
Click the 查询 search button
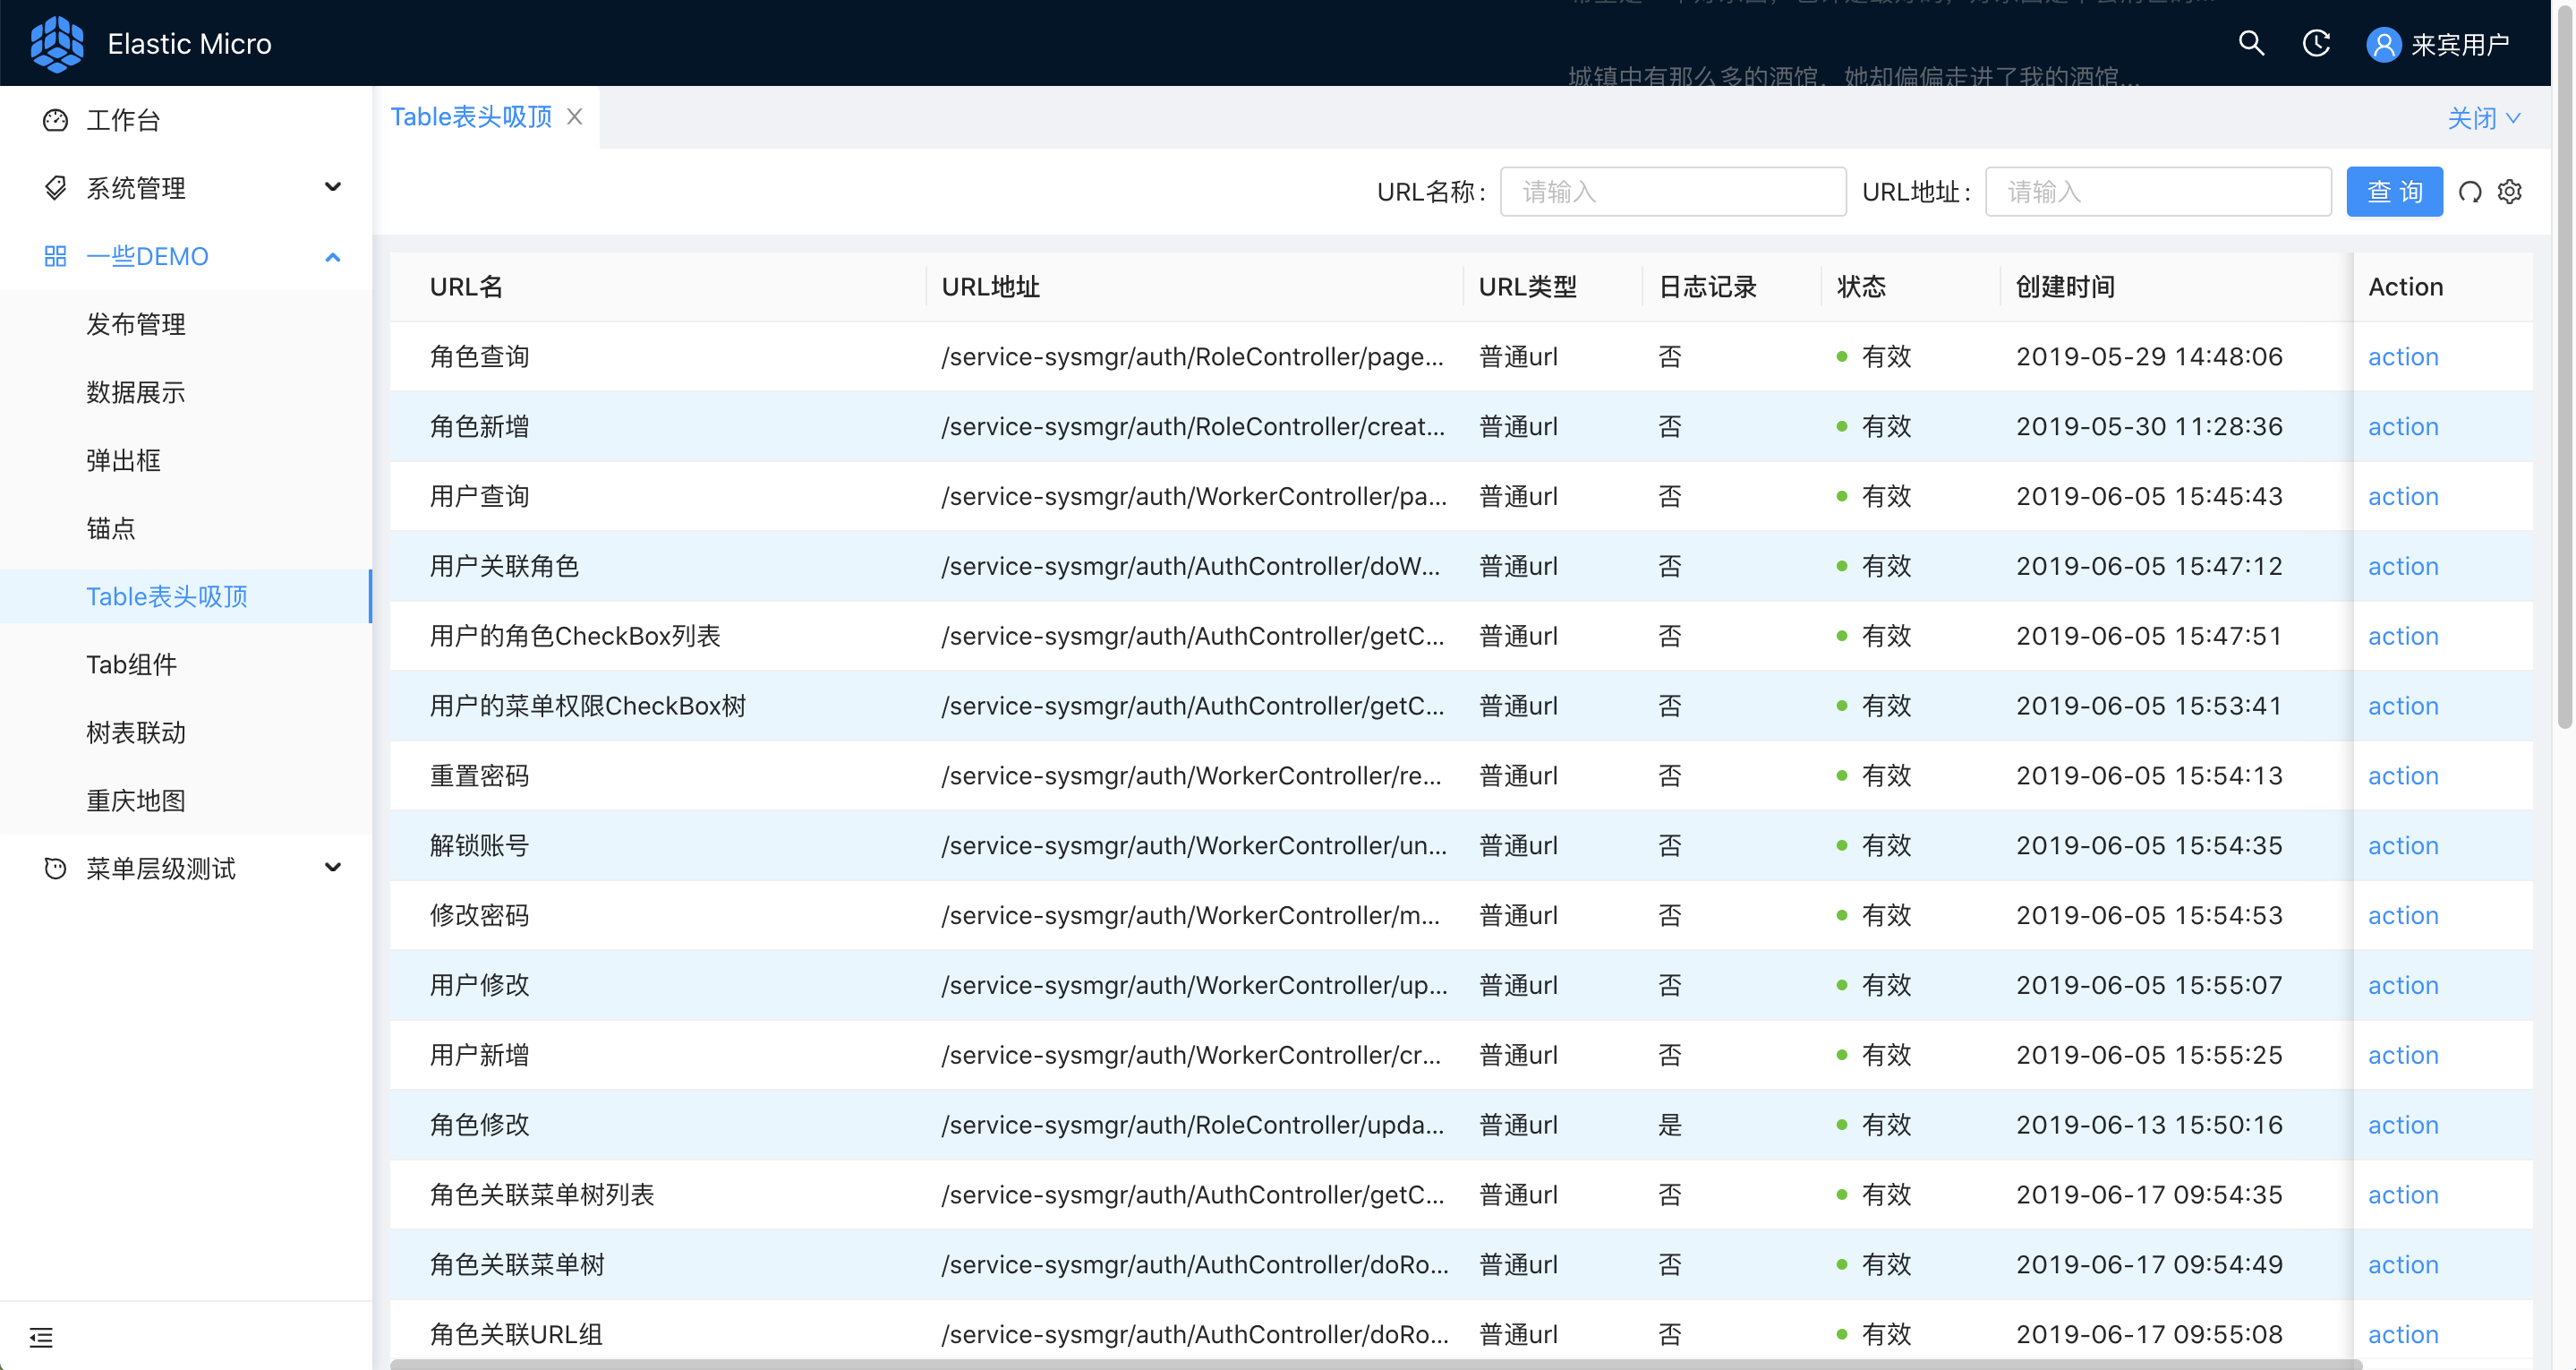point(2394,191)
